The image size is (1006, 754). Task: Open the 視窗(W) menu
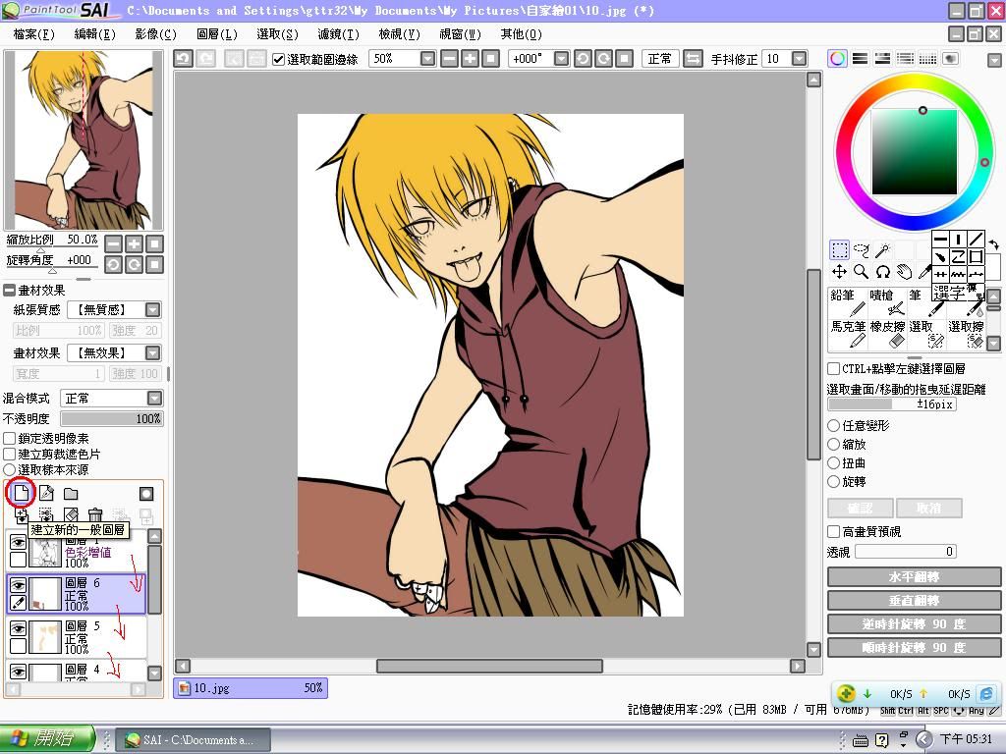point(460,34)
